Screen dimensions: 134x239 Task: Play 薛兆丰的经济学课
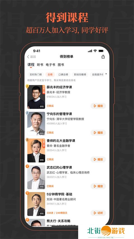[x=98, y=106]
